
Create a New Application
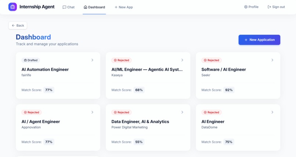[259, 40]
